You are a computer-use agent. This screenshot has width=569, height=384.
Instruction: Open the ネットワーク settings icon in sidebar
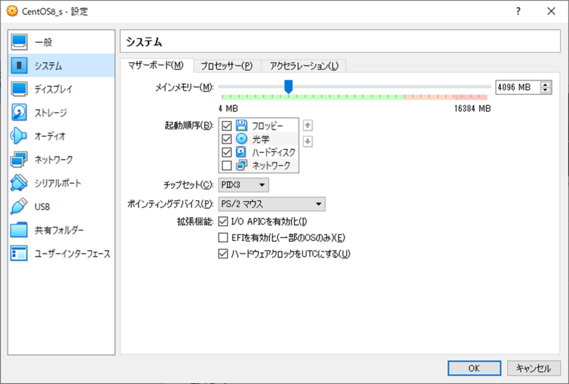pos(19,159)
